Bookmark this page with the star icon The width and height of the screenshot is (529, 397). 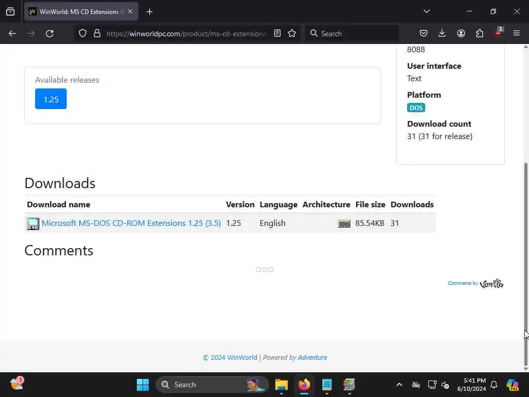point(292,34)
